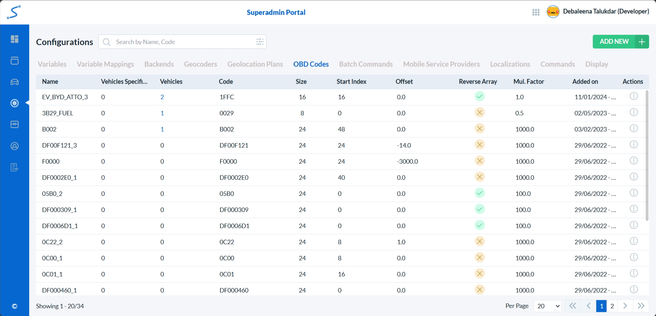Go to next page using the arrow
This screenshot has width=656, height=316.
tap(625, 306)
